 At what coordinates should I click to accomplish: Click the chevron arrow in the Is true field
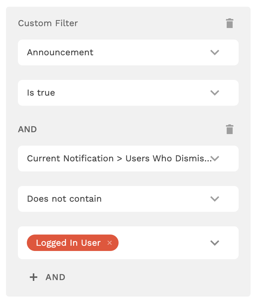214,93
